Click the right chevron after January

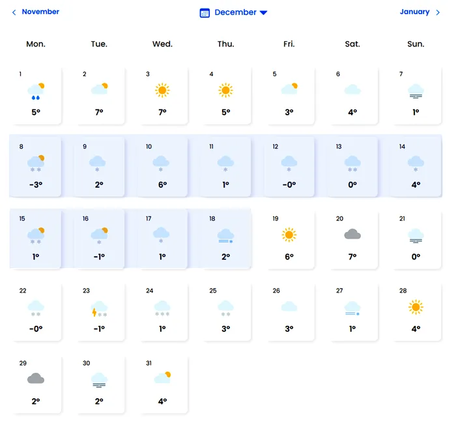click(x=438, y=12)
